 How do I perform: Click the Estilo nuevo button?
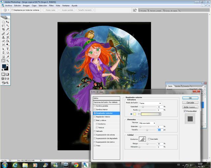tap(190, 107)
